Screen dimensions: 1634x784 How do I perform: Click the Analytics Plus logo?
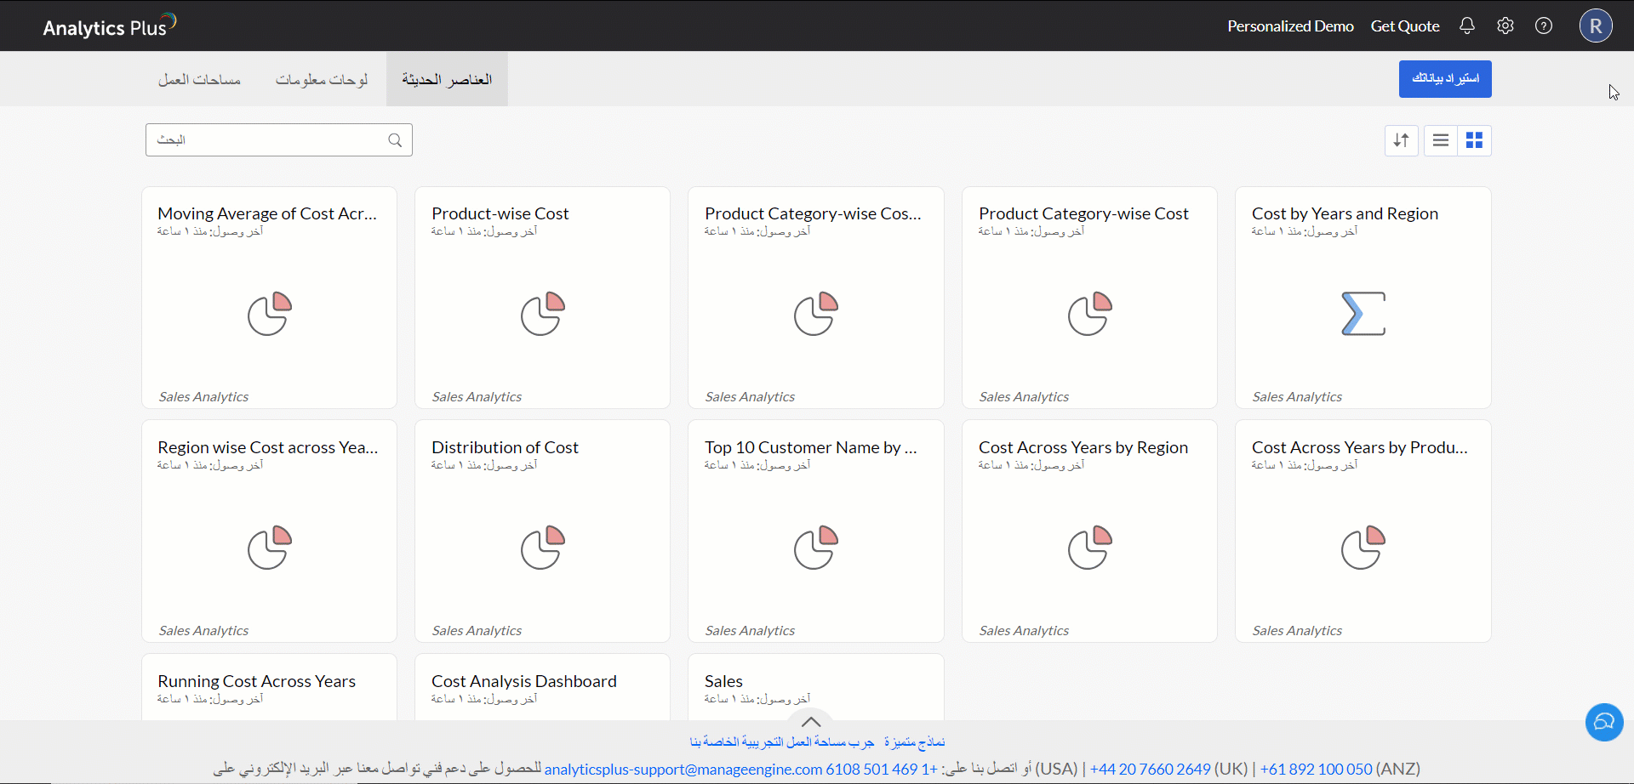pos(109,26)
